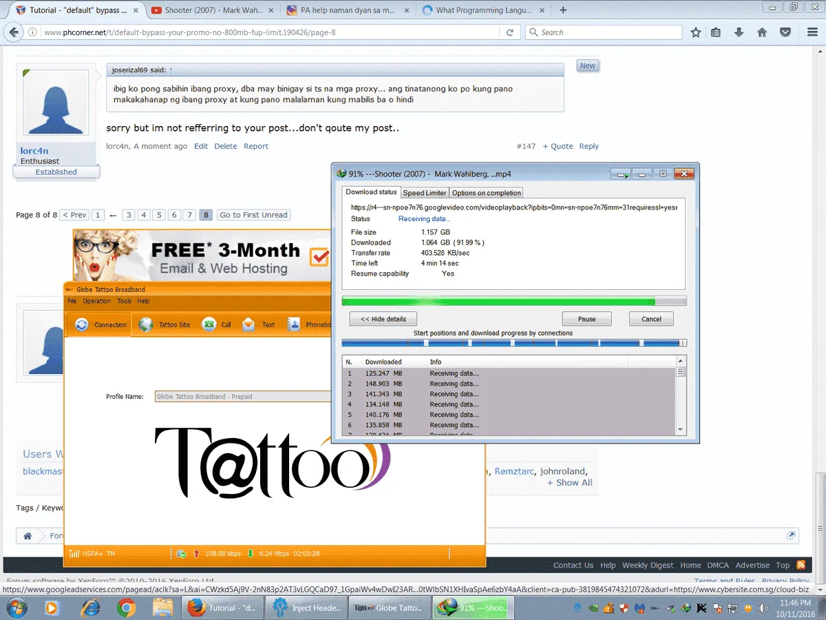Image resolution: width=826 pixels, height=620 pixels.
Task: Click the Hide details button
Action: (x=383, y=319)
